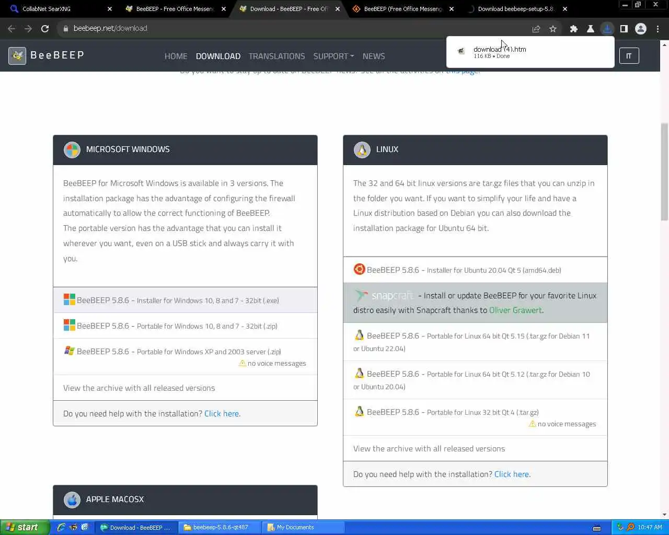This screenshot has height=535, width=669.
Task: Open the extensions puzzle icon
Action: click(x=574, y=29)
